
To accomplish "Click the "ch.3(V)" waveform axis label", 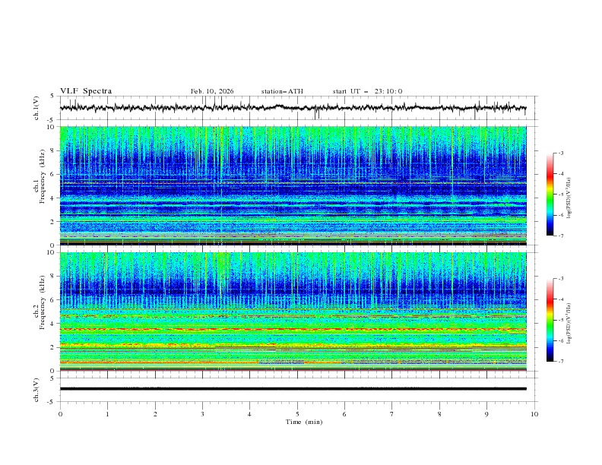I will click(36, 390).
